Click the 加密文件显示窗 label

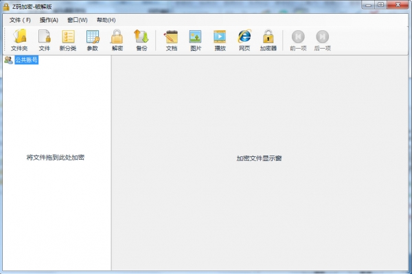pyautogui.click(x=259, y=158)
